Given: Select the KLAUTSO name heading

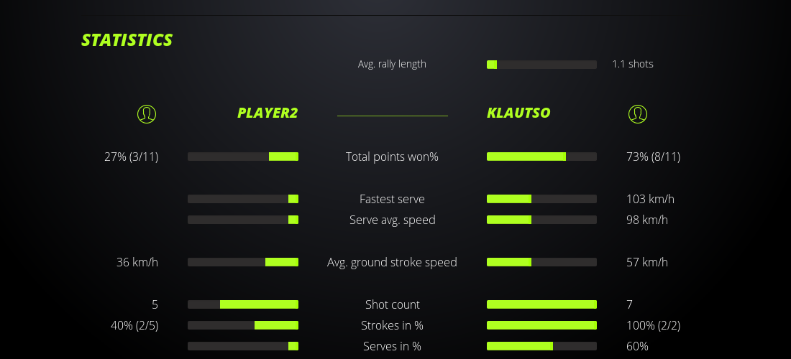Looking at the screenshot, I should (x=518, y=113).
